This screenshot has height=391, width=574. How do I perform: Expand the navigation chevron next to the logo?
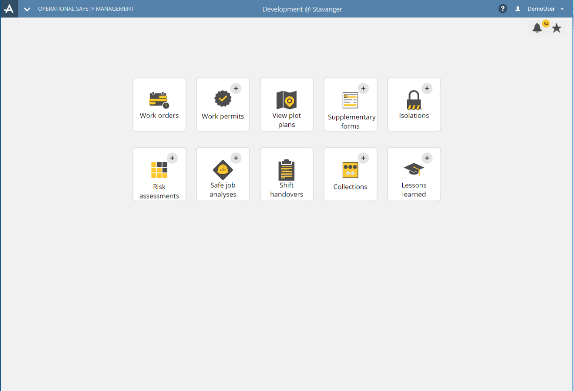[x=27, y=9]
